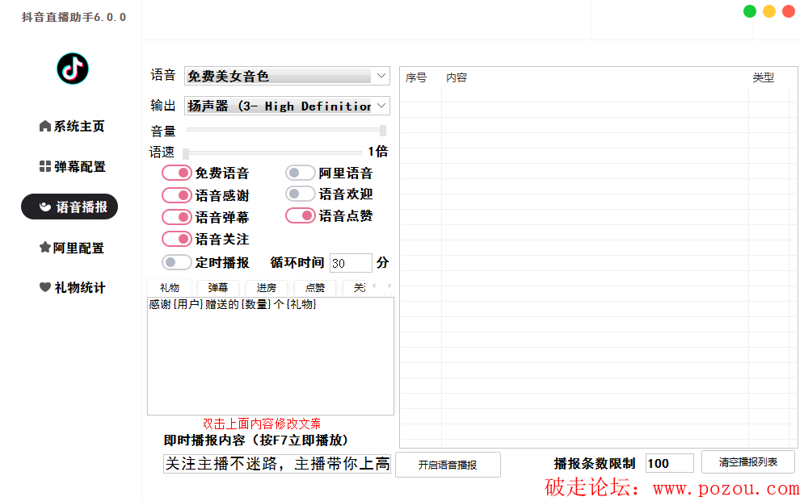Switch to the 点赞 tab

[x=315, y=287]
